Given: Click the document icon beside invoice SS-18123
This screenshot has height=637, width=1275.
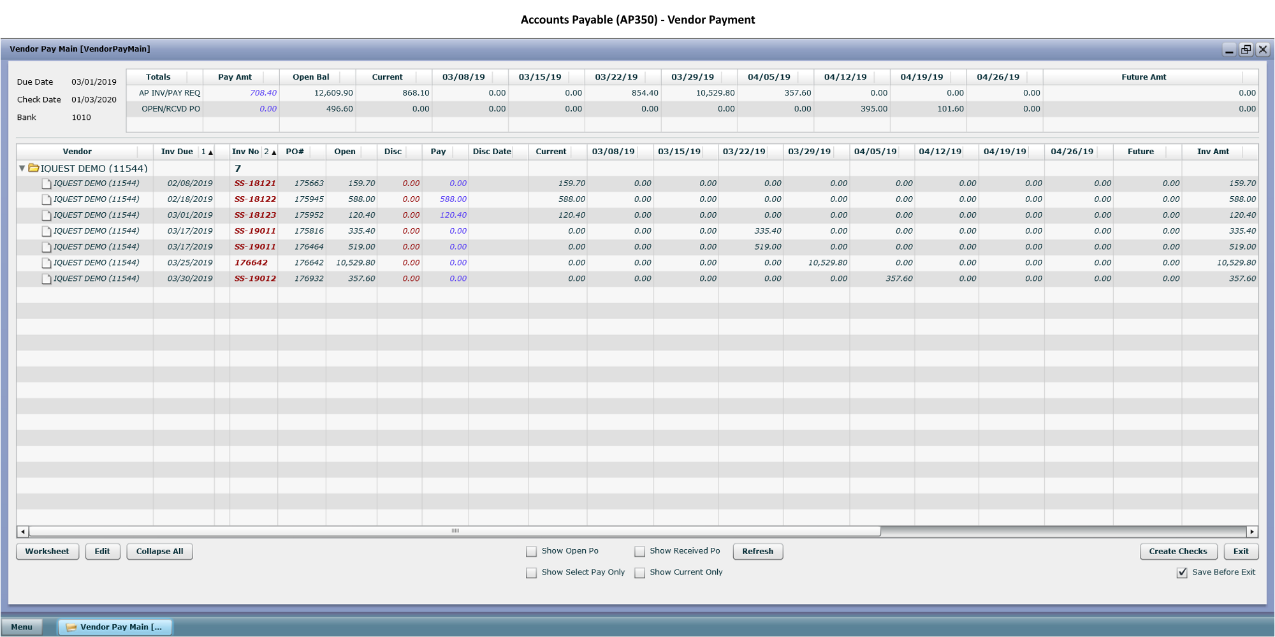Looking at the screenshot, I should coord(46,215).
